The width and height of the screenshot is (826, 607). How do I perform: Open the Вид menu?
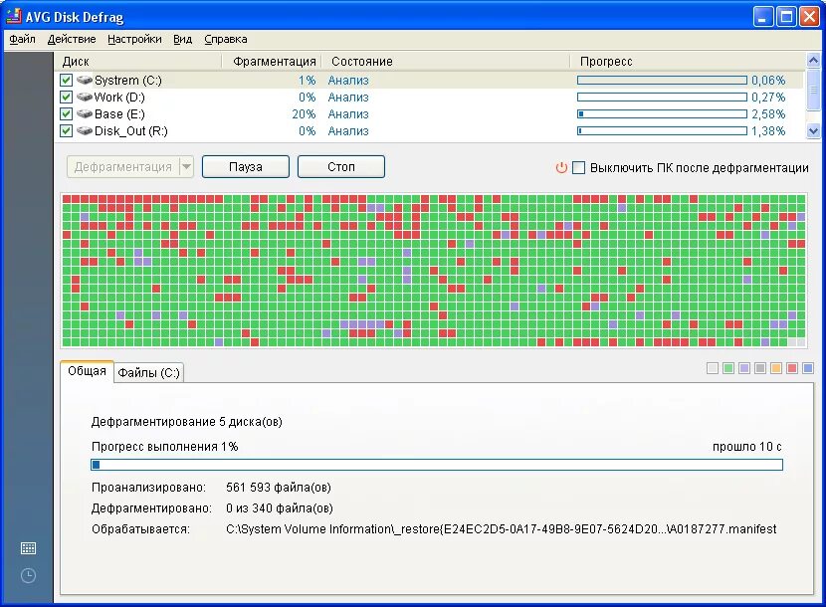[183, 39]
